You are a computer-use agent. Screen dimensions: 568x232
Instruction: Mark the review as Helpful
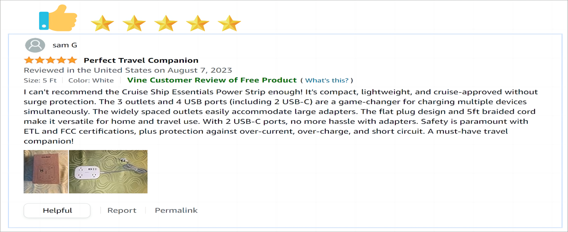(x=57, y=211)
